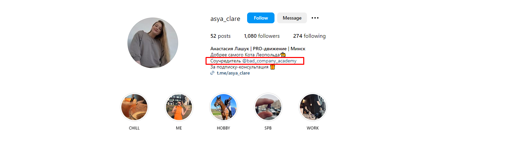Click the HOBBY highlight label text
This screenshot has height=144, width=525.
(223, 128)
